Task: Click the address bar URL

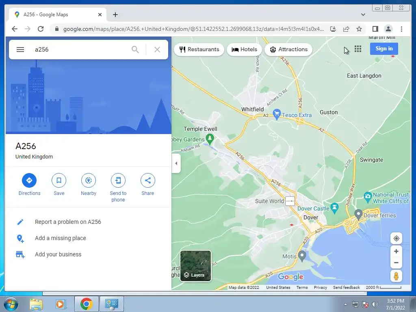Action: click(193, 29)
